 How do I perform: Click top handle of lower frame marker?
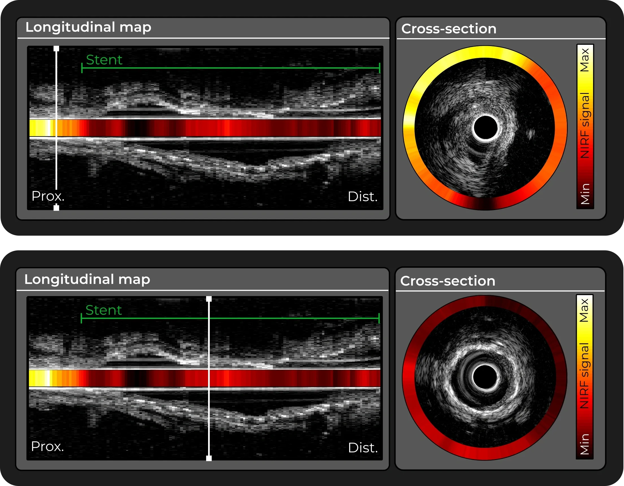[x=209, y=299]
